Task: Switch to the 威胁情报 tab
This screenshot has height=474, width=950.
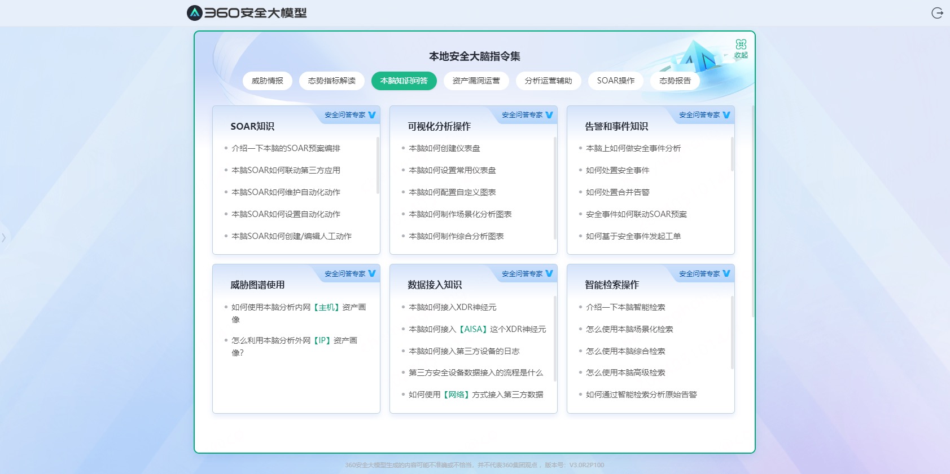Action: pos(268,81)
